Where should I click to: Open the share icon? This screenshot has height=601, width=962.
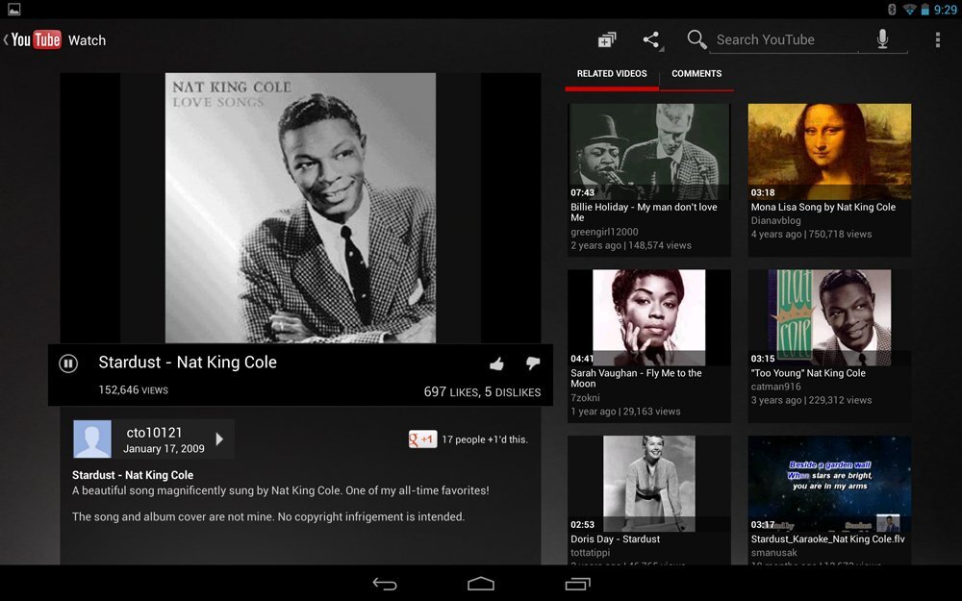point(651,40)
